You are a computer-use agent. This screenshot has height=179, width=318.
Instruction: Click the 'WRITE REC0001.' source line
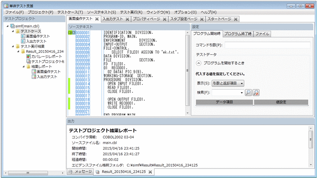(121, 103)
